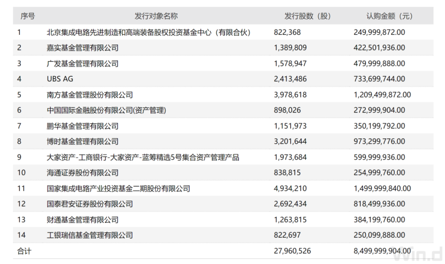Click amount 422,501,936.00
Screen dimensions: 445x264
380,48
